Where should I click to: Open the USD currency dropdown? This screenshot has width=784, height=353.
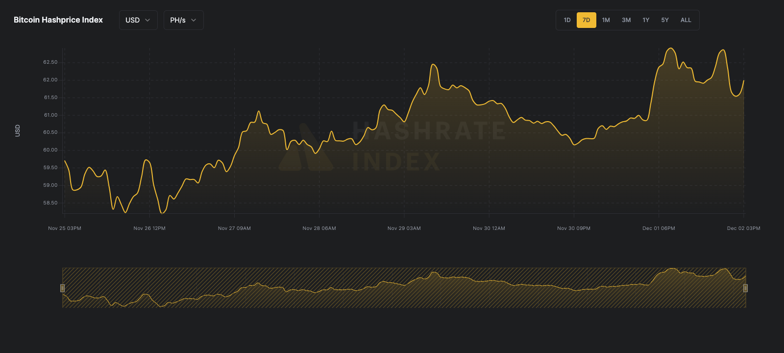(x=138, y=20)
